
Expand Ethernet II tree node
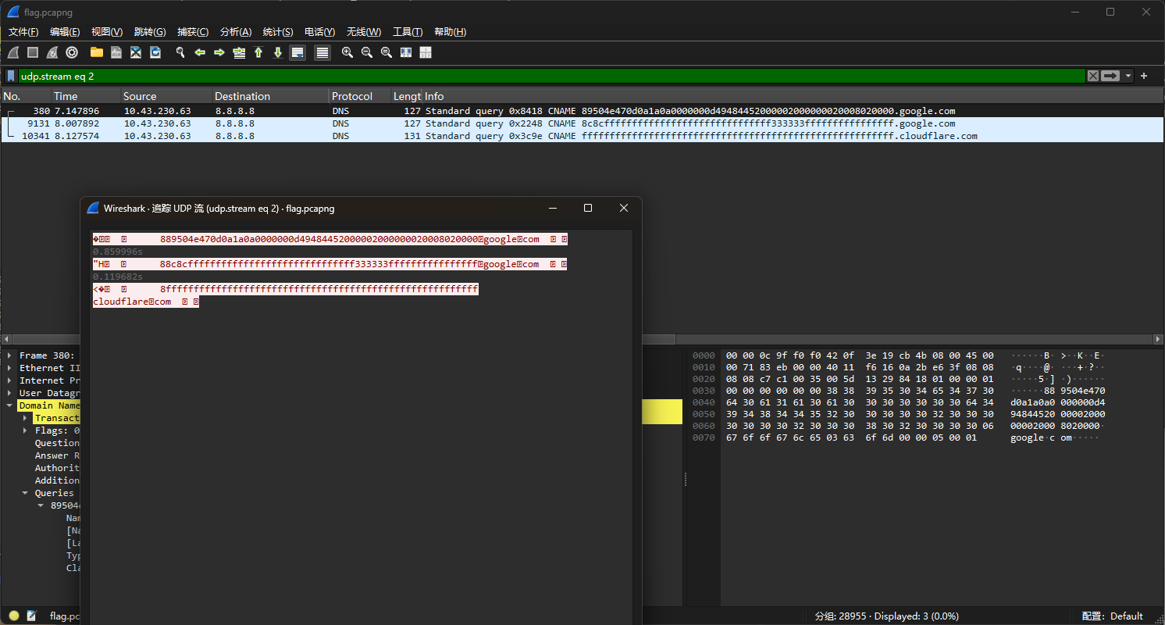(10, 368)
